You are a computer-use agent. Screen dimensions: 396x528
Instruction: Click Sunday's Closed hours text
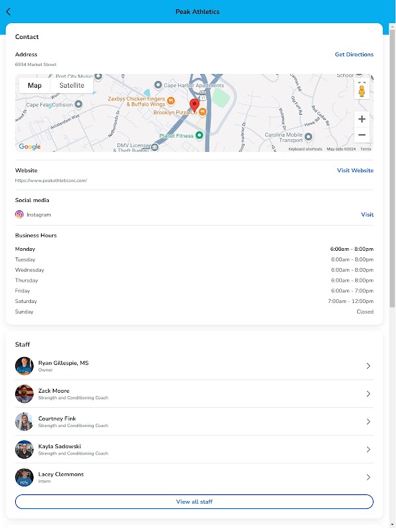(x=365, y=312)
